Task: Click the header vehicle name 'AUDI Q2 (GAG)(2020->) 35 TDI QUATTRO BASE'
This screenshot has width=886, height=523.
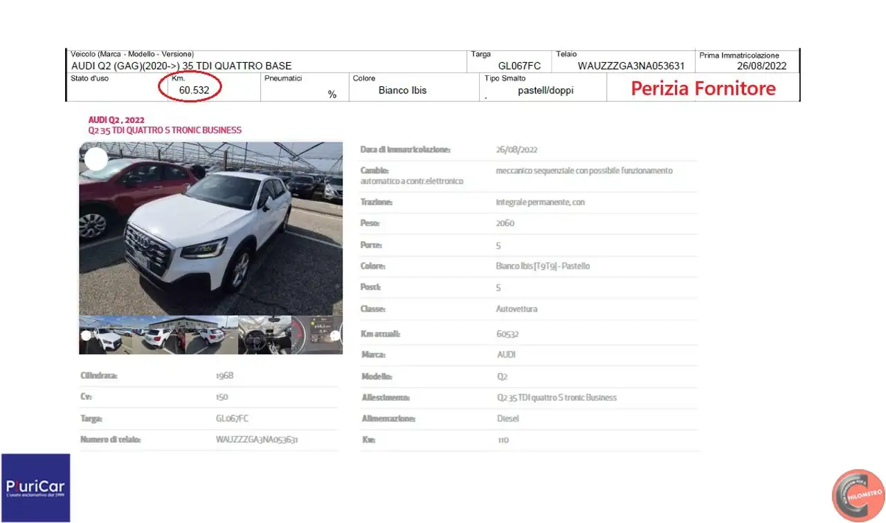Action: click(x=181, y=66)
